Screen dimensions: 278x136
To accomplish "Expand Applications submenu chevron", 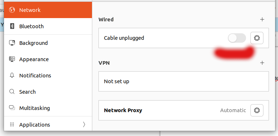I will [x=84, y=124].
